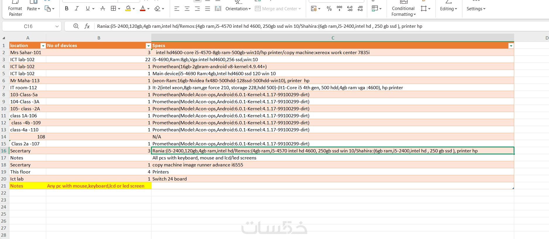Select row 21 header
The image size is (549, 239).
[x=4, y=186]
